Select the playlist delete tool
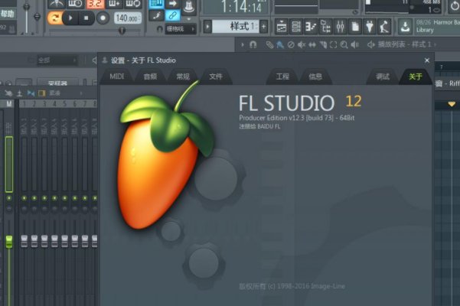This screenshot has width=460, height=306. pos(291,44)
